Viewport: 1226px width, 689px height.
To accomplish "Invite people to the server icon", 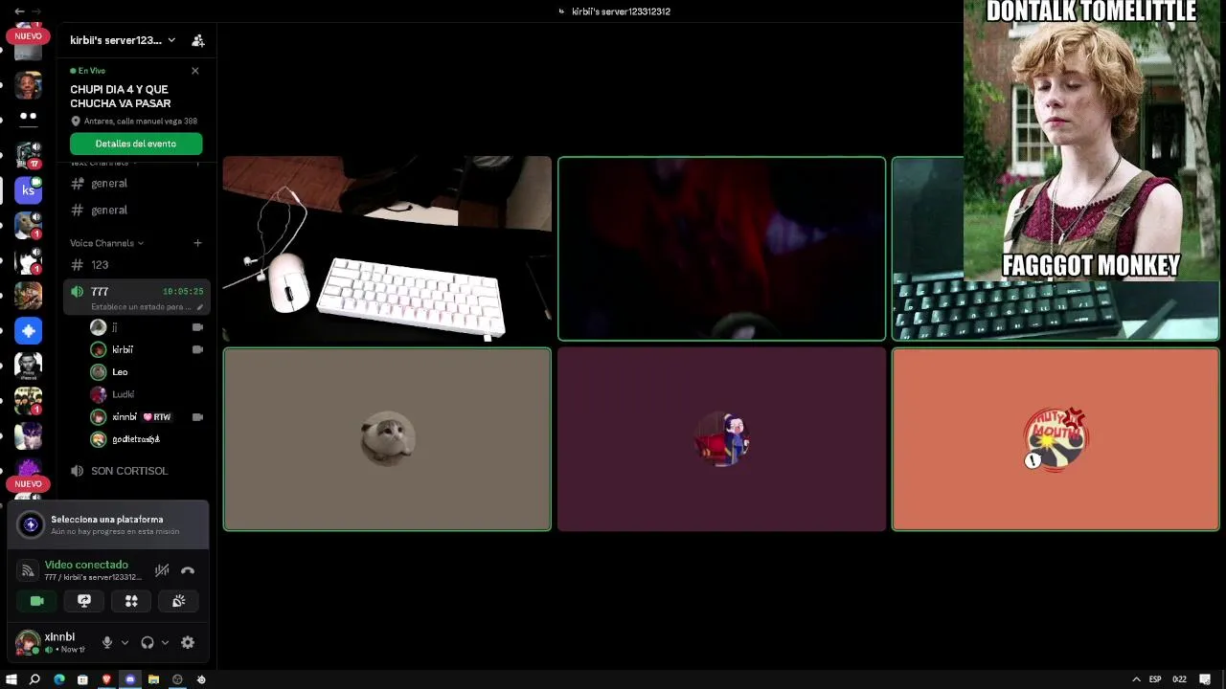I will [197, 40].
